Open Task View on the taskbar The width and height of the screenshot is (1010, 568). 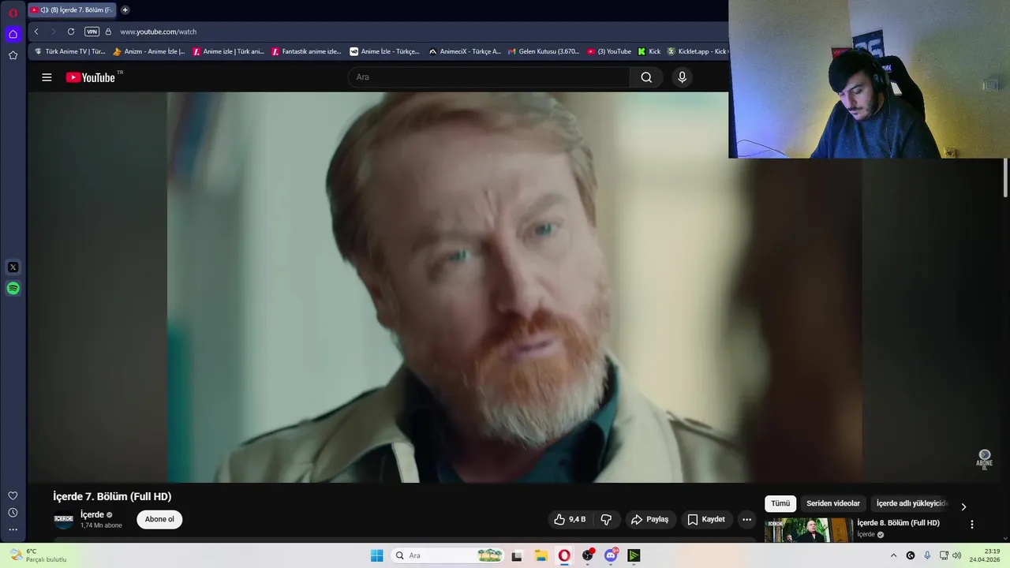[x=517, y=555]
